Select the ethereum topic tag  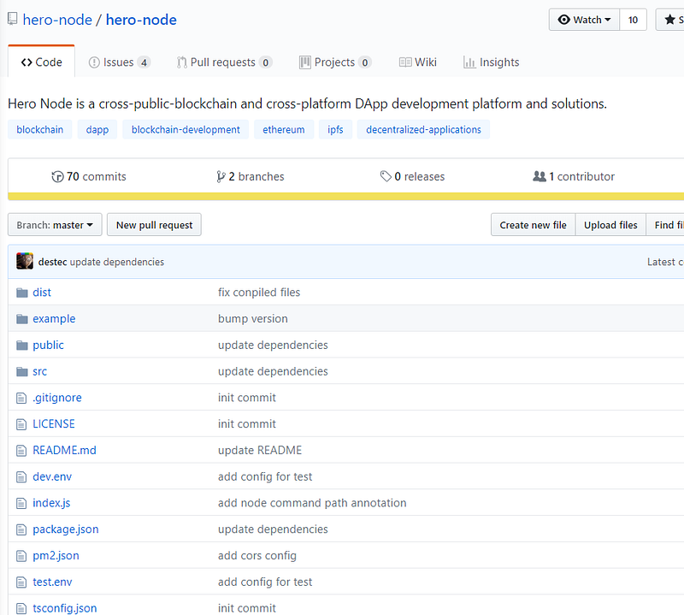(x=283, y=130)
